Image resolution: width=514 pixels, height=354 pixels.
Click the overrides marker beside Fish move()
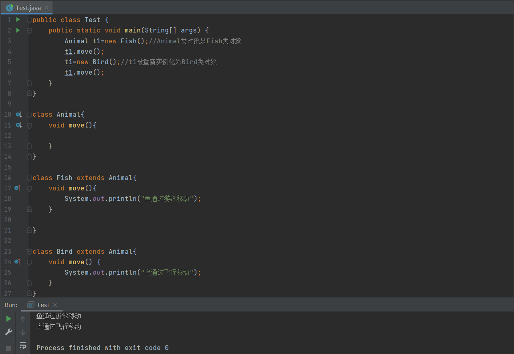[17, 188]
